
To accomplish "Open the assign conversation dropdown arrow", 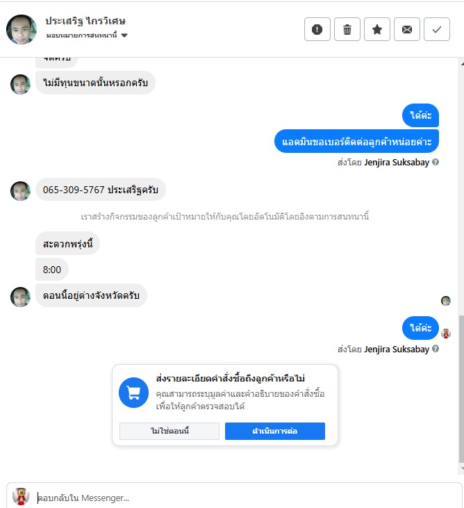I will 124,35.
